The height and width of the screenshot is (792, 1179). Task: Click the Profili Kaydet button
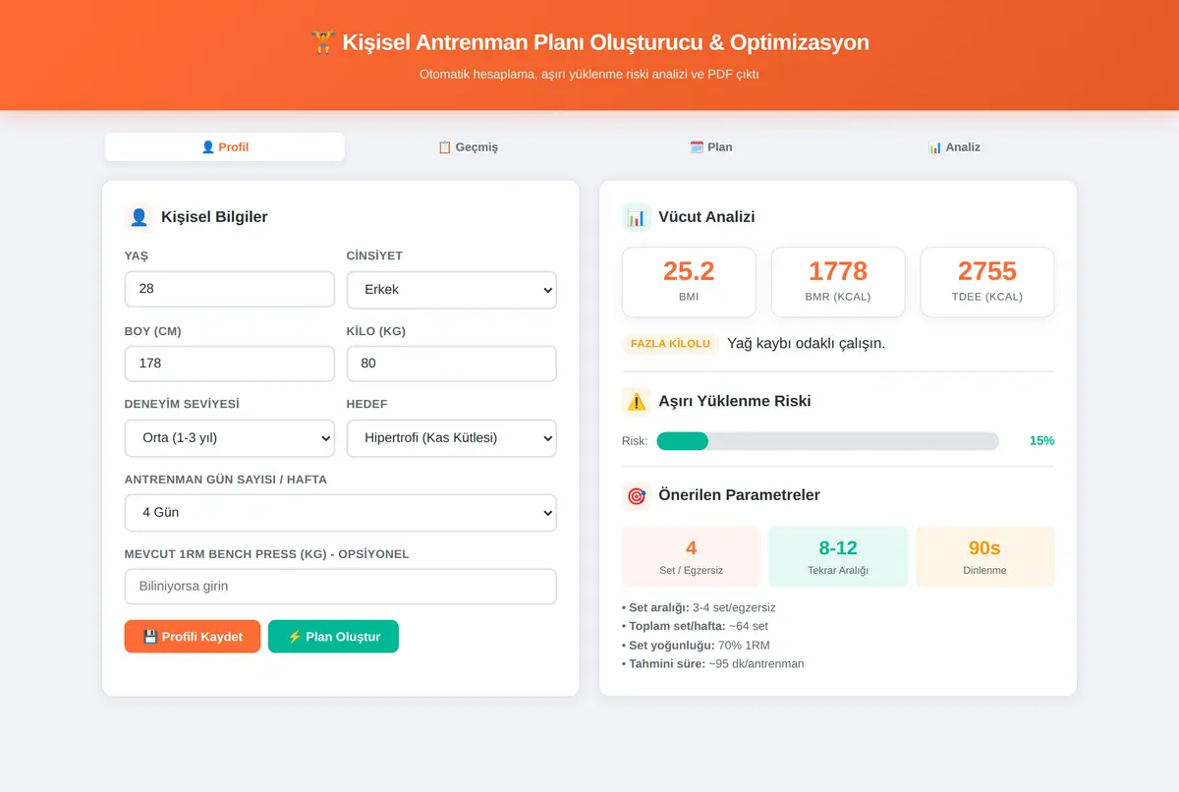pos(193,637)
